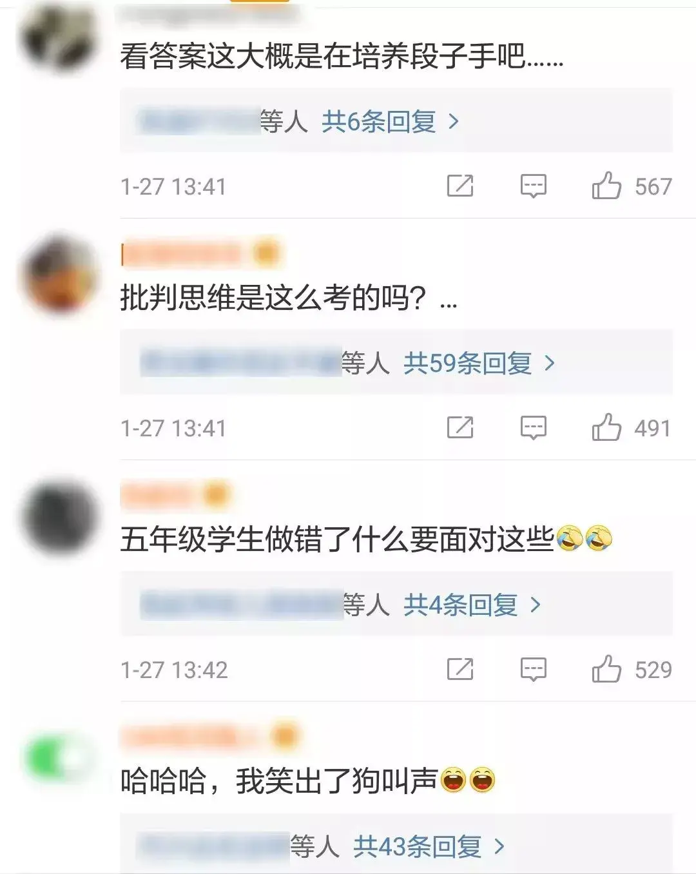
Task: Tap share icon on the 批判思维 comment
Action: tap(460, 427)
